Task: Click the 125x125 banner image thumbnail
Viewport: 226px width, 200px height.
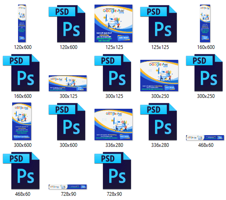Action: click(113, 23)
